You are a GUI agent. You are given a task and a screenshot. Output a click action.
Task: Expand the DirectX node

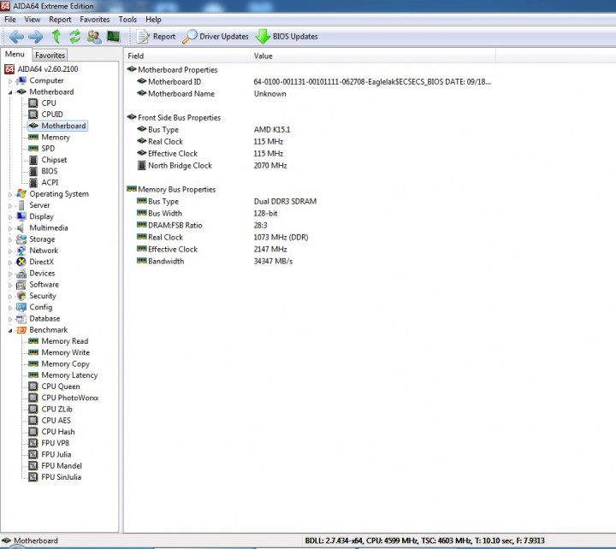[10, 263]
